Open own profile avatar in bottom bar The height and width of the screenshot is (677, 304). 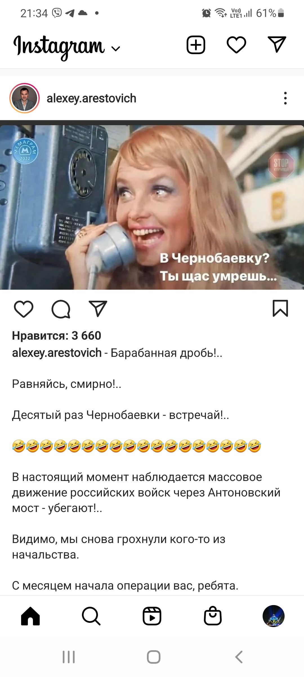[274, 616]
